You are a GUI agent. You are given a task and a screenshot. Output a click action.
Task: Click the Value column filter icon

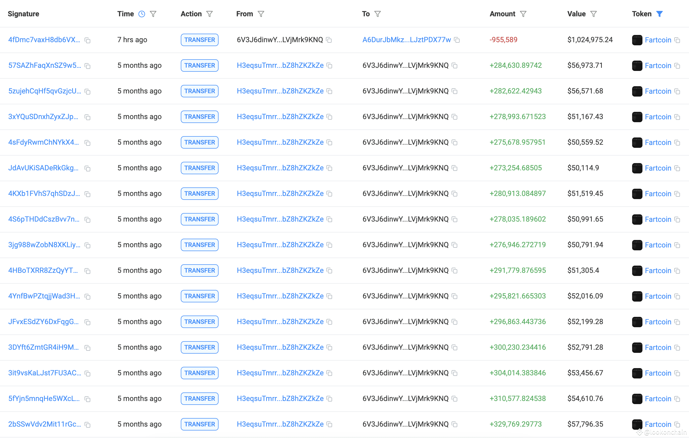click(x=593, y=14)
